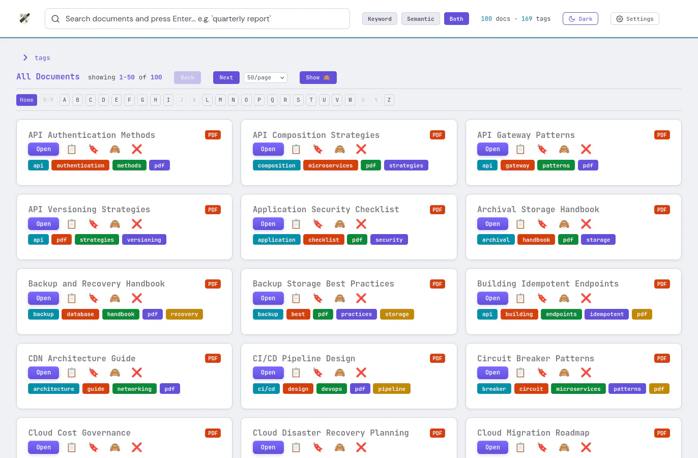Click 'idempotent' tag on Building Idempotent Endpoints
This screenshot has height=458, width=698.
click(x=606, y=314)
